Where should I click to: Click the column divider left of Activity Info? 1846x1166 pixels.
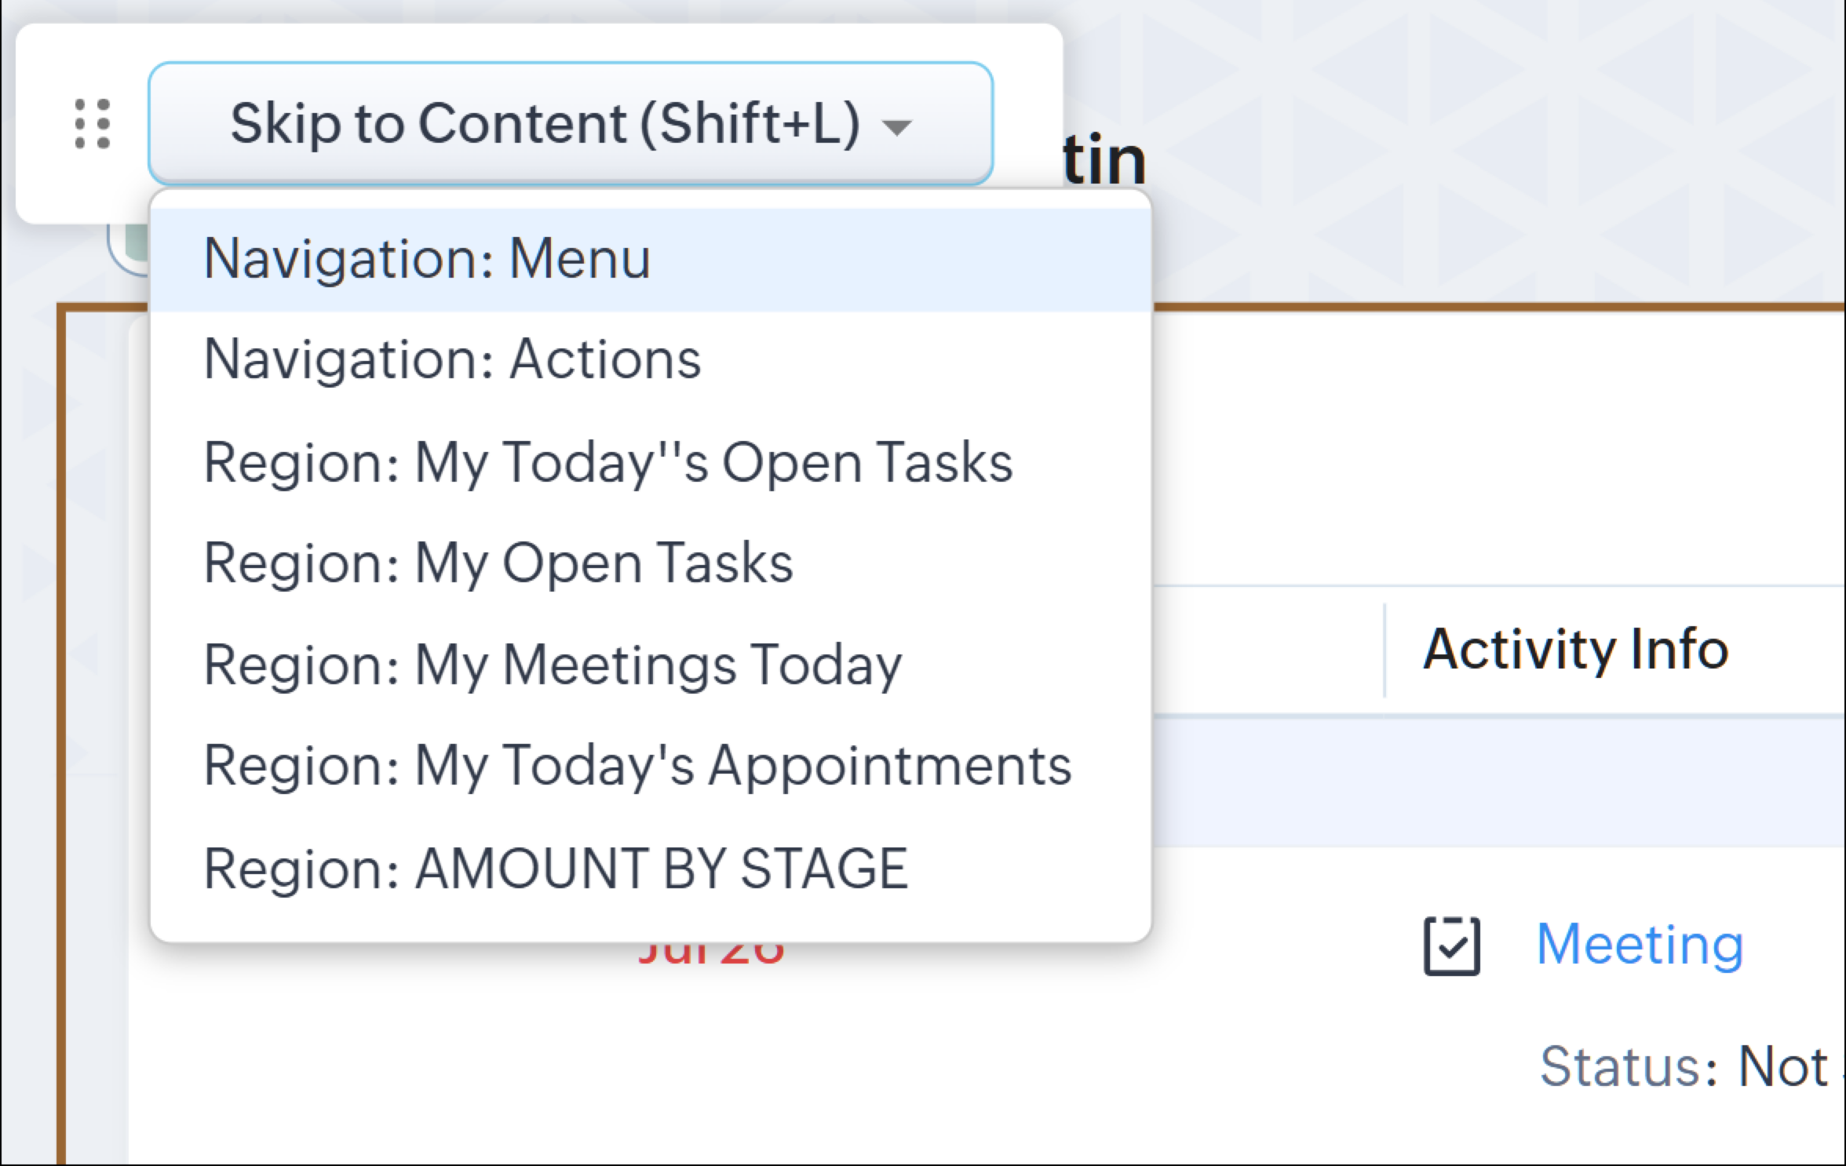tap(1384, 650)
